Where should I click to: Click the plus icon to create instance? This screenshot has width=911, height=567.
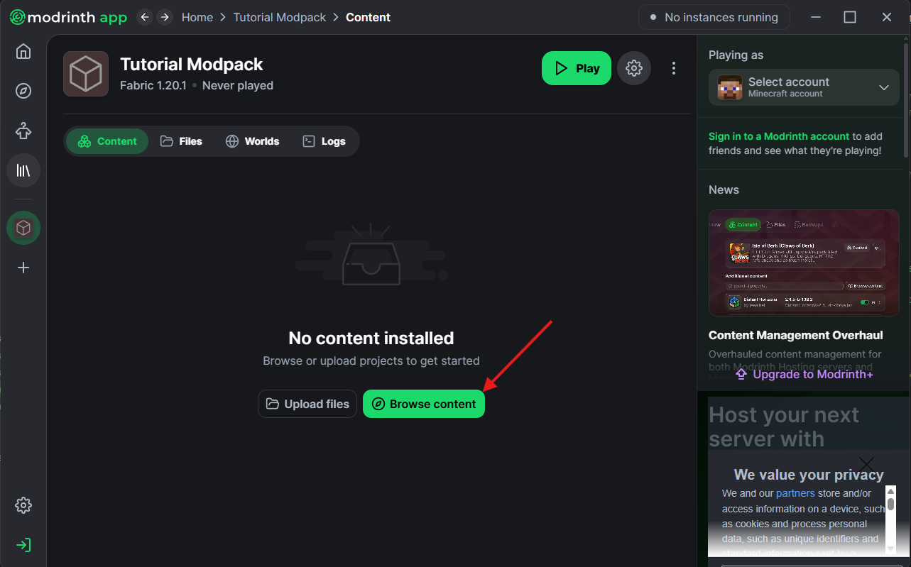(23, 268)
